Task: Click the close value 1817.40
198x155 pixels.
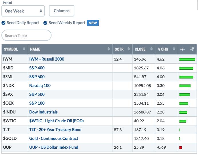Action: tap(141, 139)
